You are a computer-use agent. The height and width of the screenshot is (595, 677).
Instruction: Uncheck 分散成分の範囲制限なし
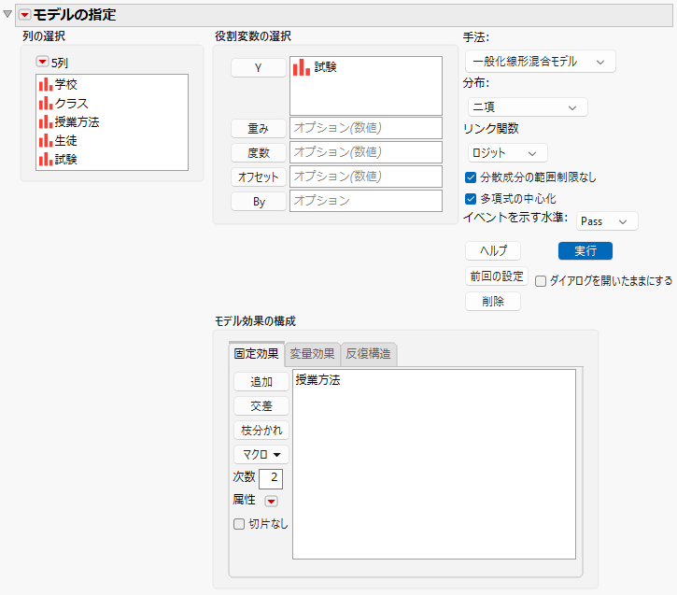tap(471, 177)
